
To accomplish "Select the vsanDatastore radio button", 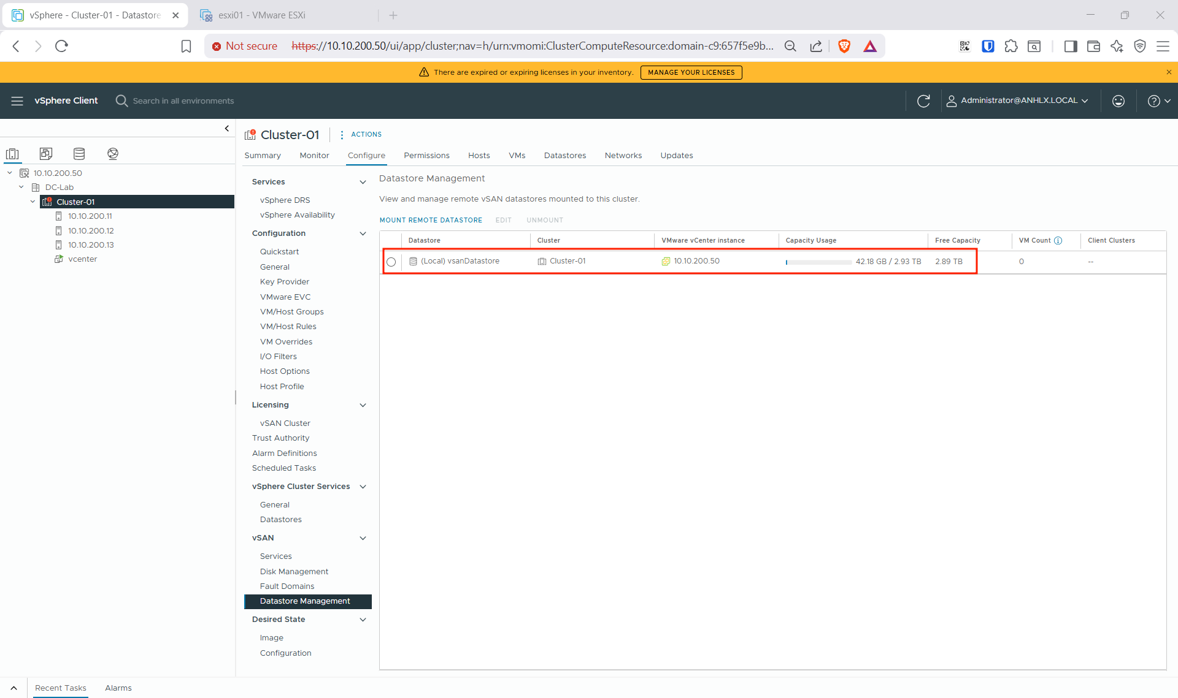I will pos(391,262).
